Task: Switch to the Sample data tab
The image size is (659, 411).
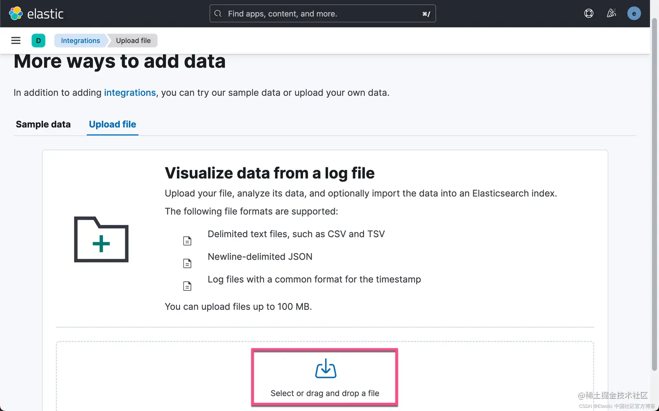Action: [43, 124]
